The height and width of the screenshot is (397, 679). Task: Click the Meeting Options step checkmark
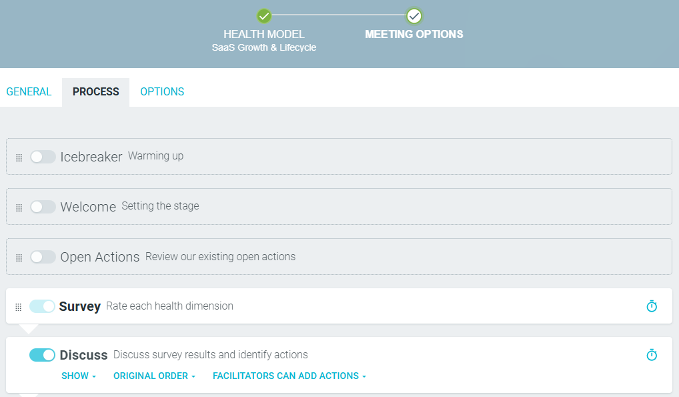point(414,16)
